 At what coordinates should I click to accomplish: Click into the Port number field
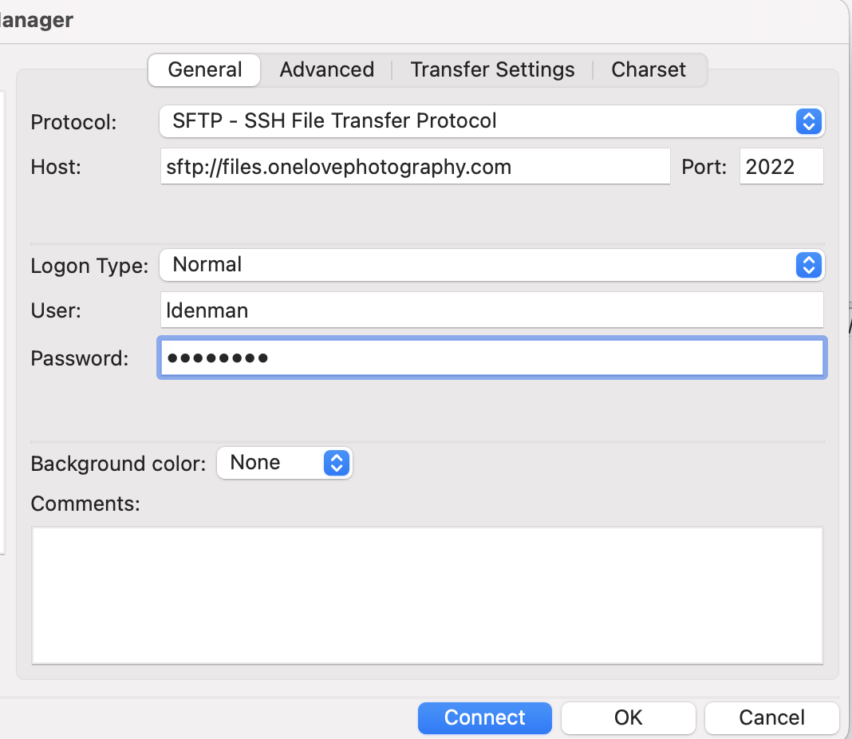coord(780,167)
